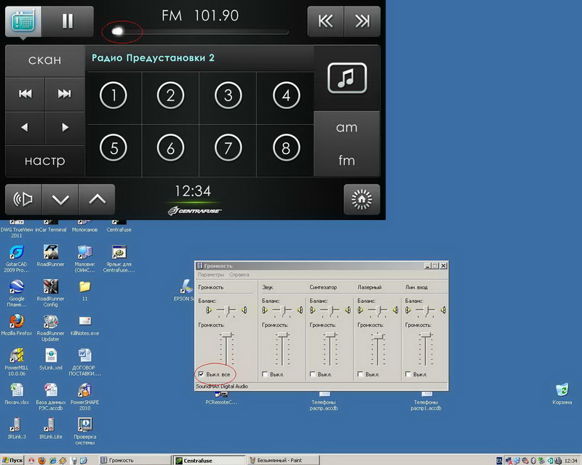
Task: Skip forward with the double right chevron
Action: pyautogui.click(x=362, y=22)
